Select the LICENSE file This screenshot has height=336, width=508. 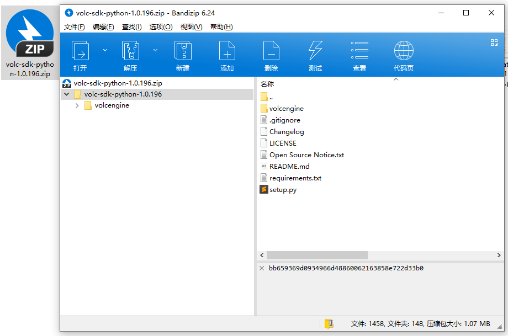point(279,143)
